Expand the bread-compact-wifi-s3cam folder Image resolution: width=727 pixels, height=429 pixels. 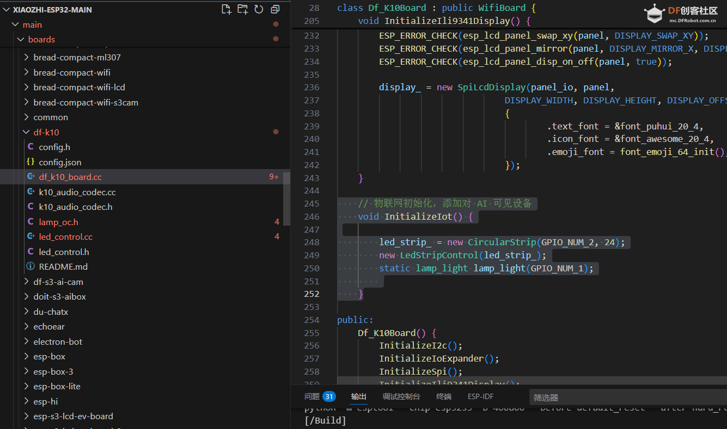click(x=27, y=102)
